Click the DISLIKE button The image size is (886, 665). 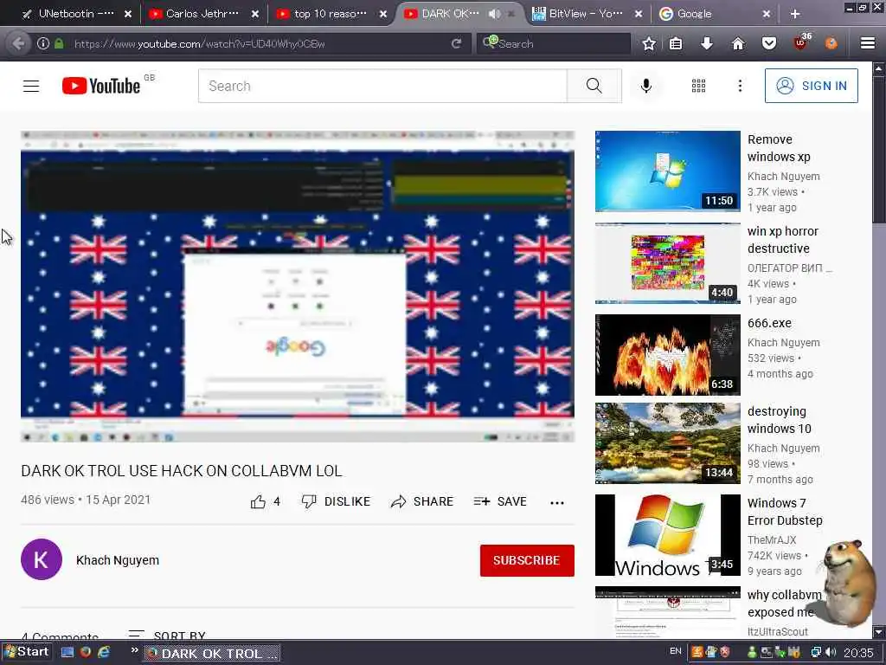pos(336,501)
